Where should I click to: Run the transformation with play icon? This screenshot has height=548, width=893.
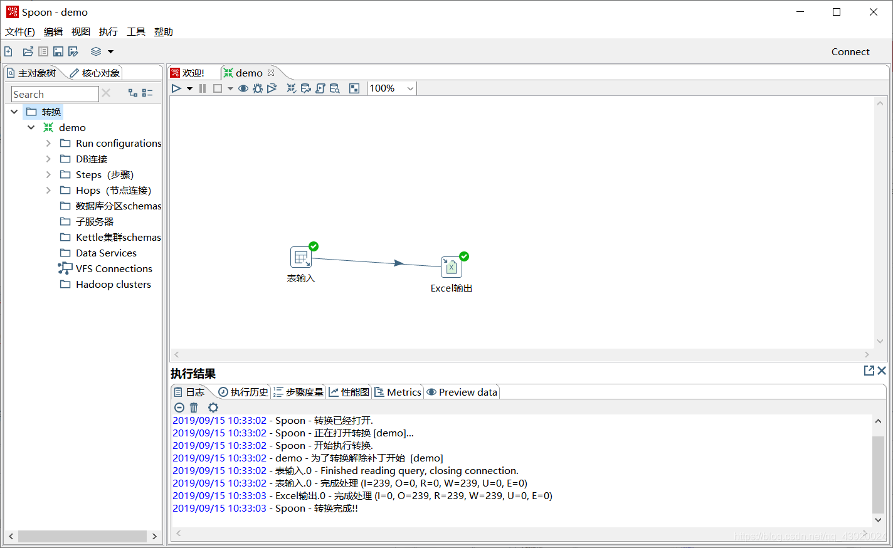[176, 88]
